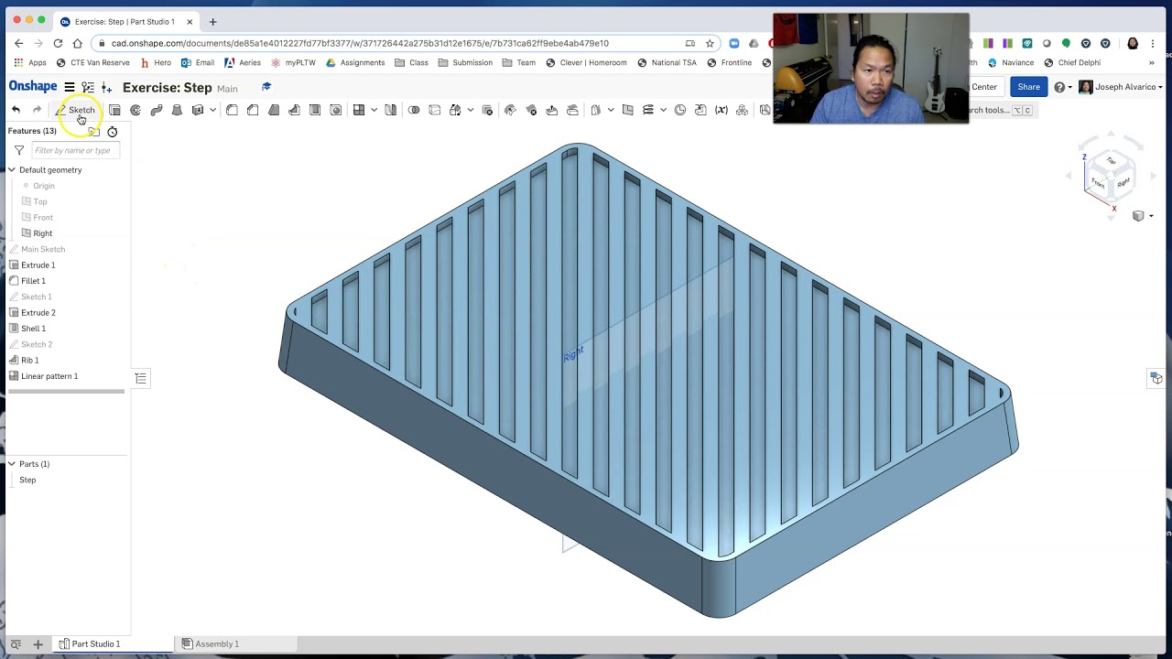Screen dimensions: 1172x659
Task: Open the Onshape hamburger menu
Action: (x=69, y=87)
